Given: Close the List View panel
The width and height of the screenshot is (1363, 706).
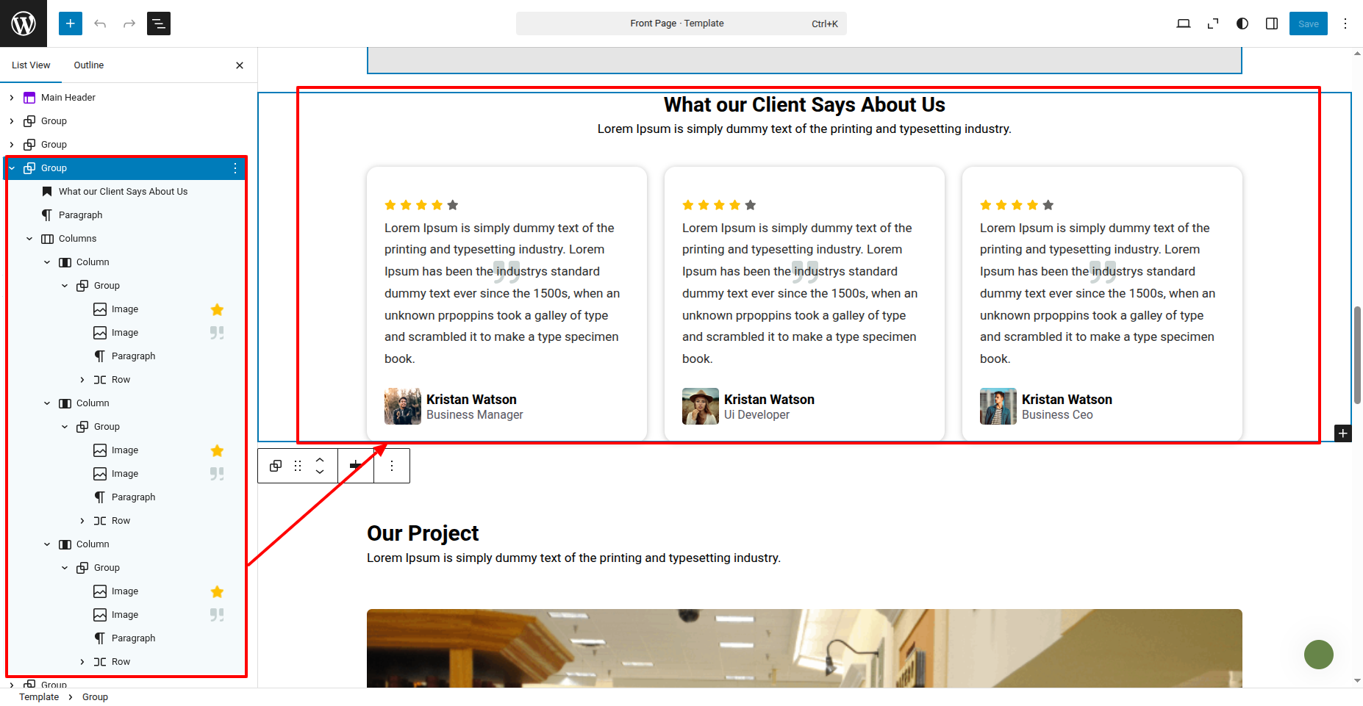Looking at the screenshot, I should (x=240, y=65).
